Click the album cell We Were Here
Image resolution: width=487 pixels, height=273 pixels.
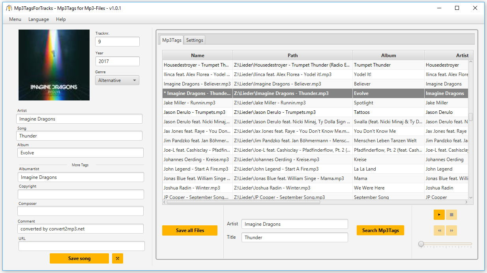pos(389,188)
